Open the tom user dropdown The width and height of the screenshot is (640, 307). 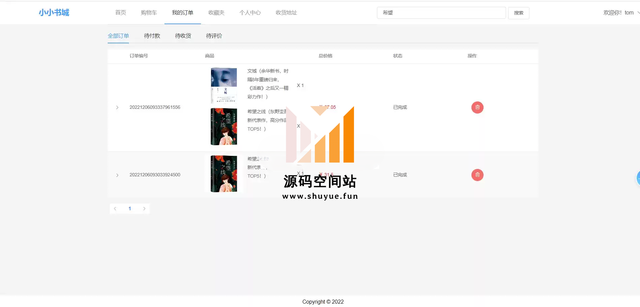pos(621,13)
